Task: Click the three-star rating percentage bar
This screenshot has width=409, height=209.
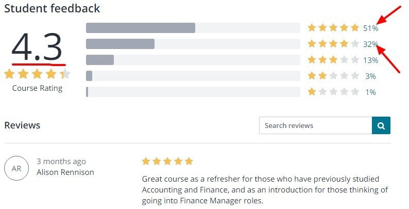Action: point(193,60)
